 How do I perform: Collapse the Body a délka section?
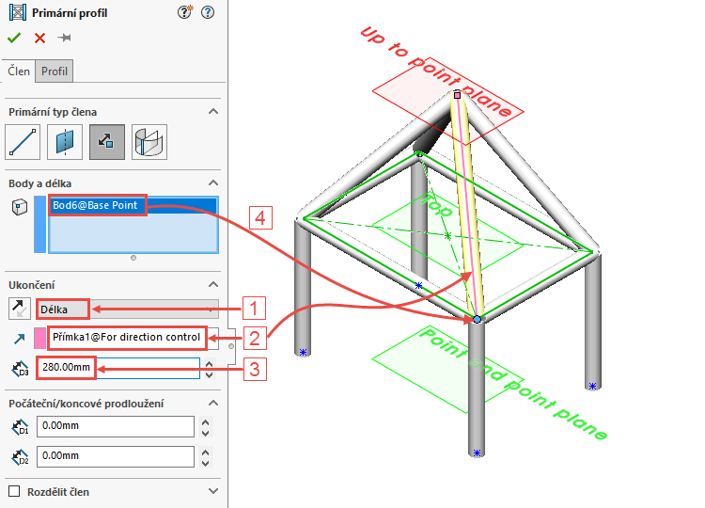(213, 183)
